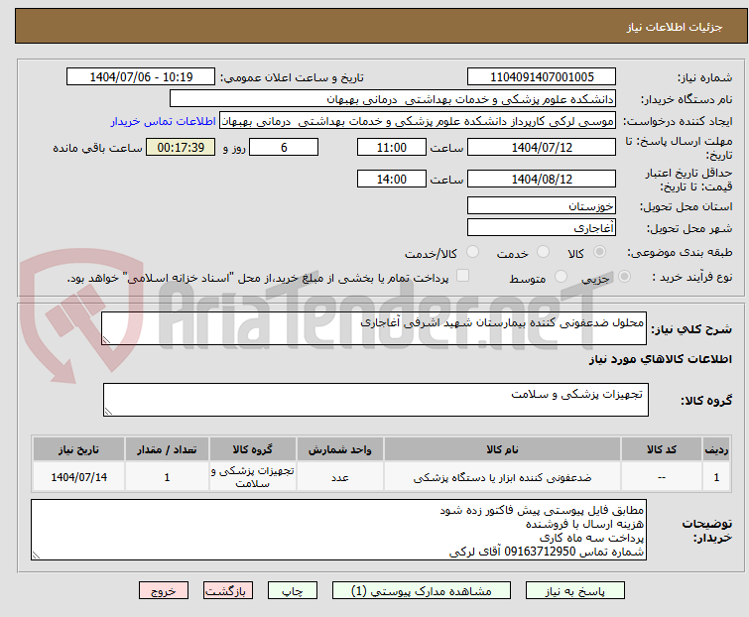Click the تعداد / مقدار column header
Image resolution: width=749 pixels, height=617 pixels.
167,449
